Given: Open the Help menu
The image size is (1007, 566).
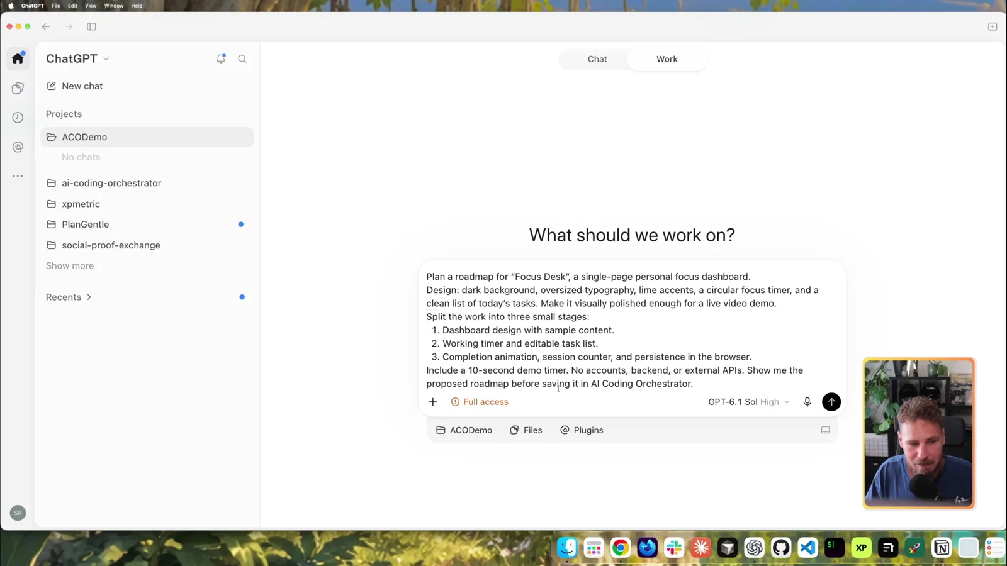Looking at the screenshot, I should (x=137, y=6).
